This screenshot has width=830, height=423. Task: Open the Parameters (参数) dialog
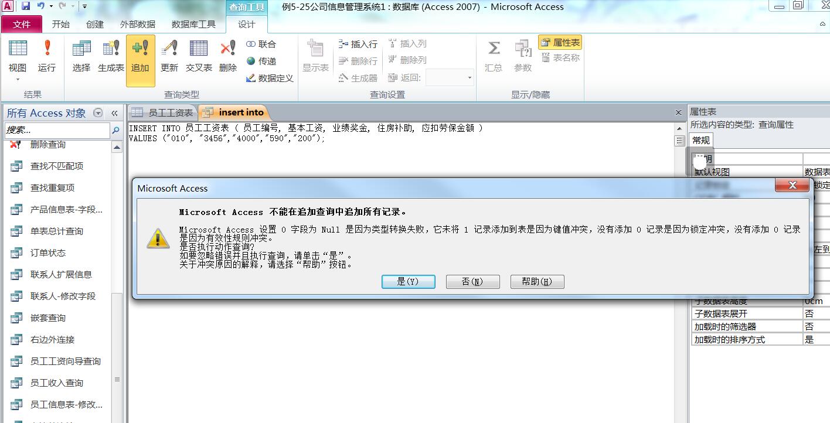523,57
